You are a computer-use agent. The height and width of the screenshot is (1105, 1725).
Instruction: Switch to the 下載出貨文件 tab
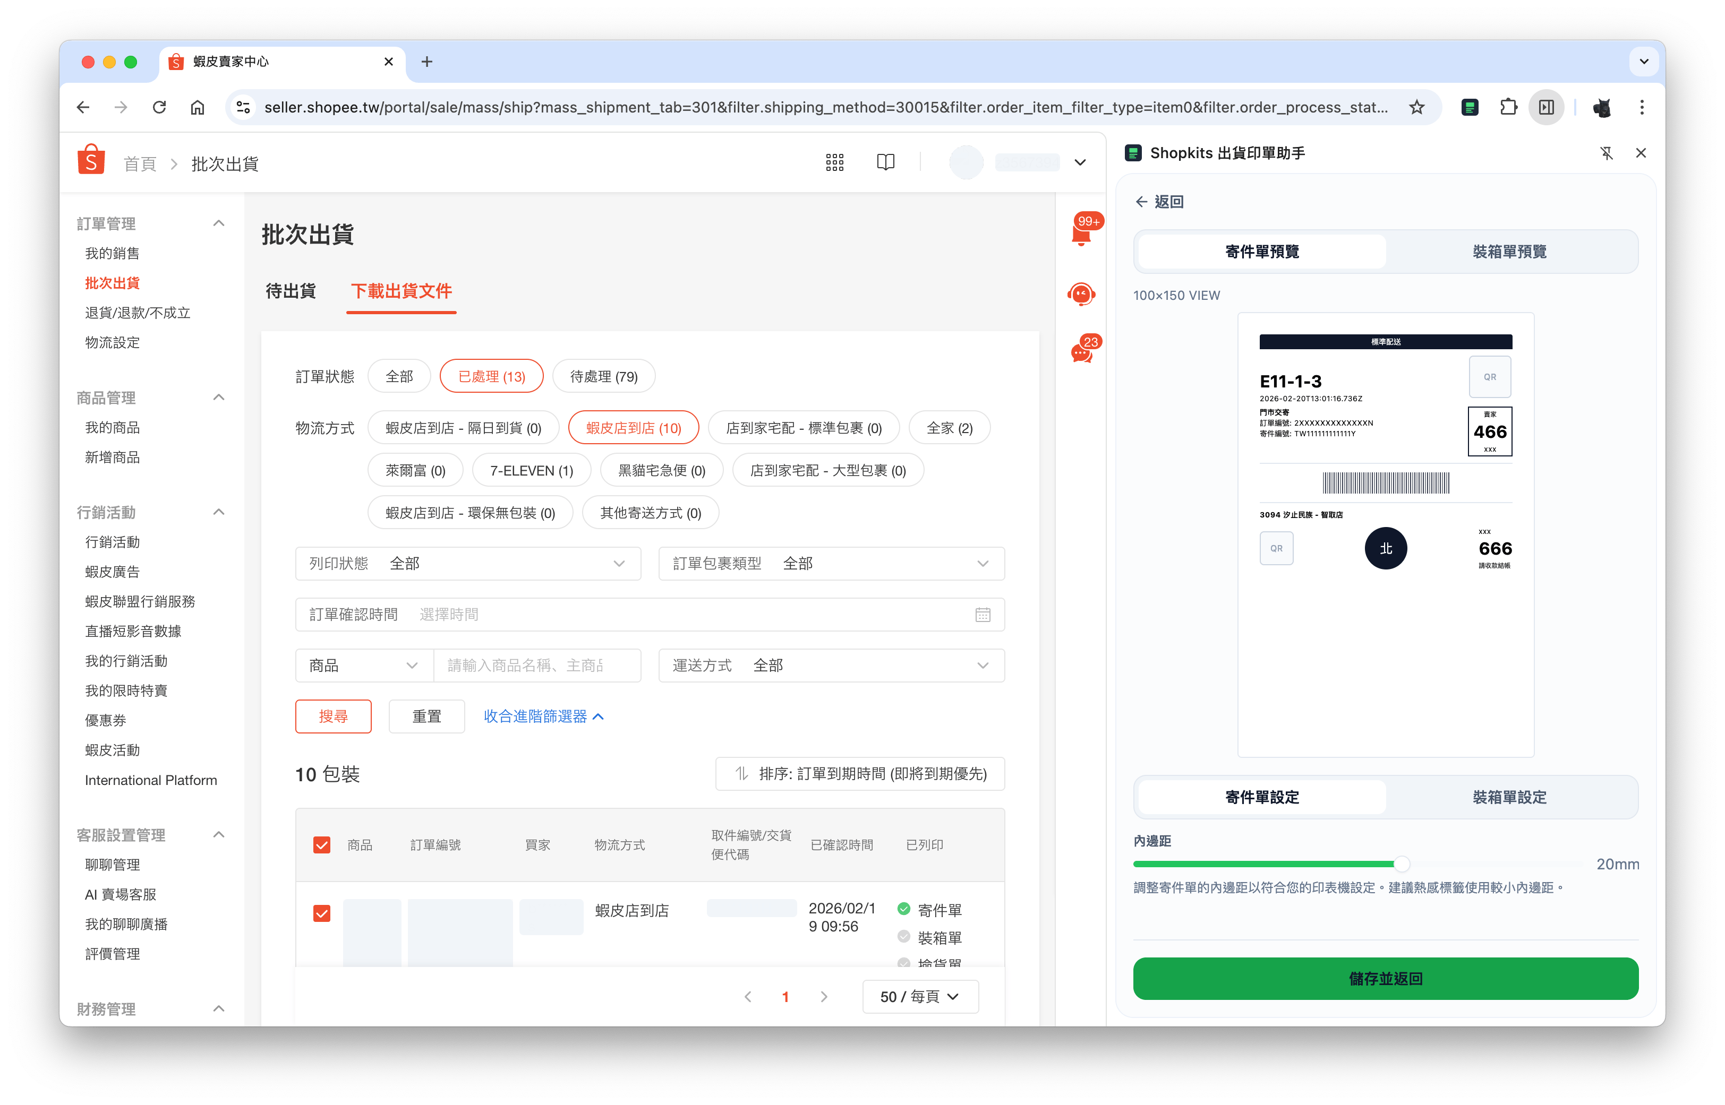click(402, 291)
